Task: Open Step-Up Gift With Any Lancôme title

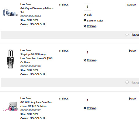Action: coord(36,58)
